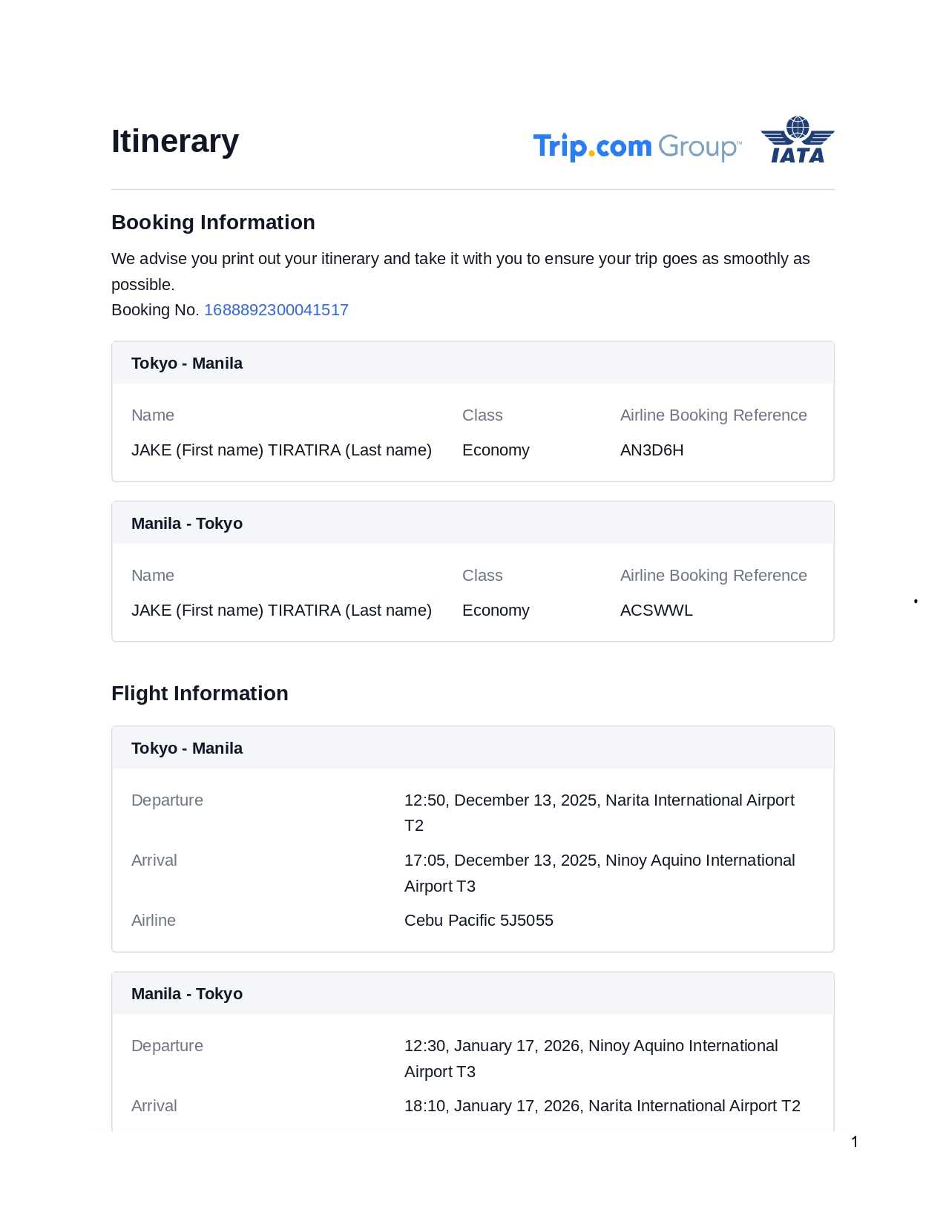946x1224 pixels.
Task: Select the first Tokyo - Manila booking header
Action: tap(187, 363)
